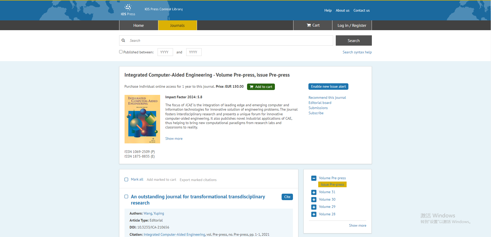Open the Journals tab
The height and width of the screenshot is (237, 491).
coord(177,25)
